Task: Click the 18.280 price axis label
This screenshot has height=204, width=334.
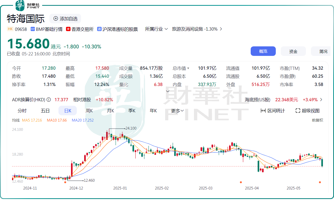Action: pyautogui.click(x=18, y=154)
